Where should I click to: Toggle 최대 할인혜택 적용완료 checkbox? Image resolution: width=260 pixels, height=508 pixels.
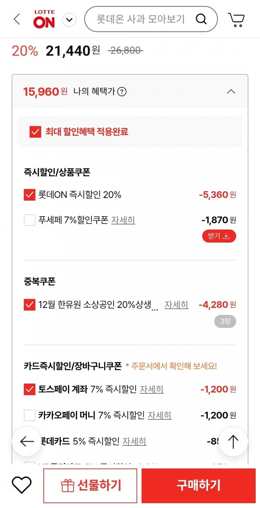pyautogui.click(x=35, y=132)
